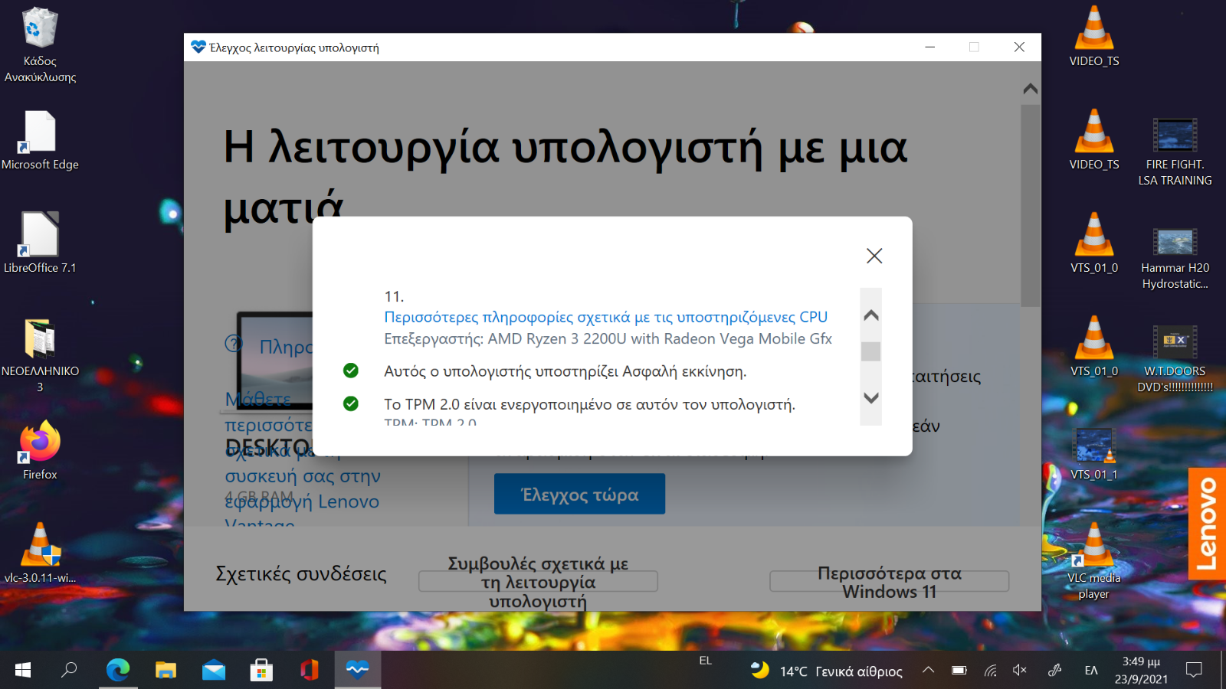Click the 'Έλεγχος τώρα' button
1226x689 pixels.
point(579,495)
